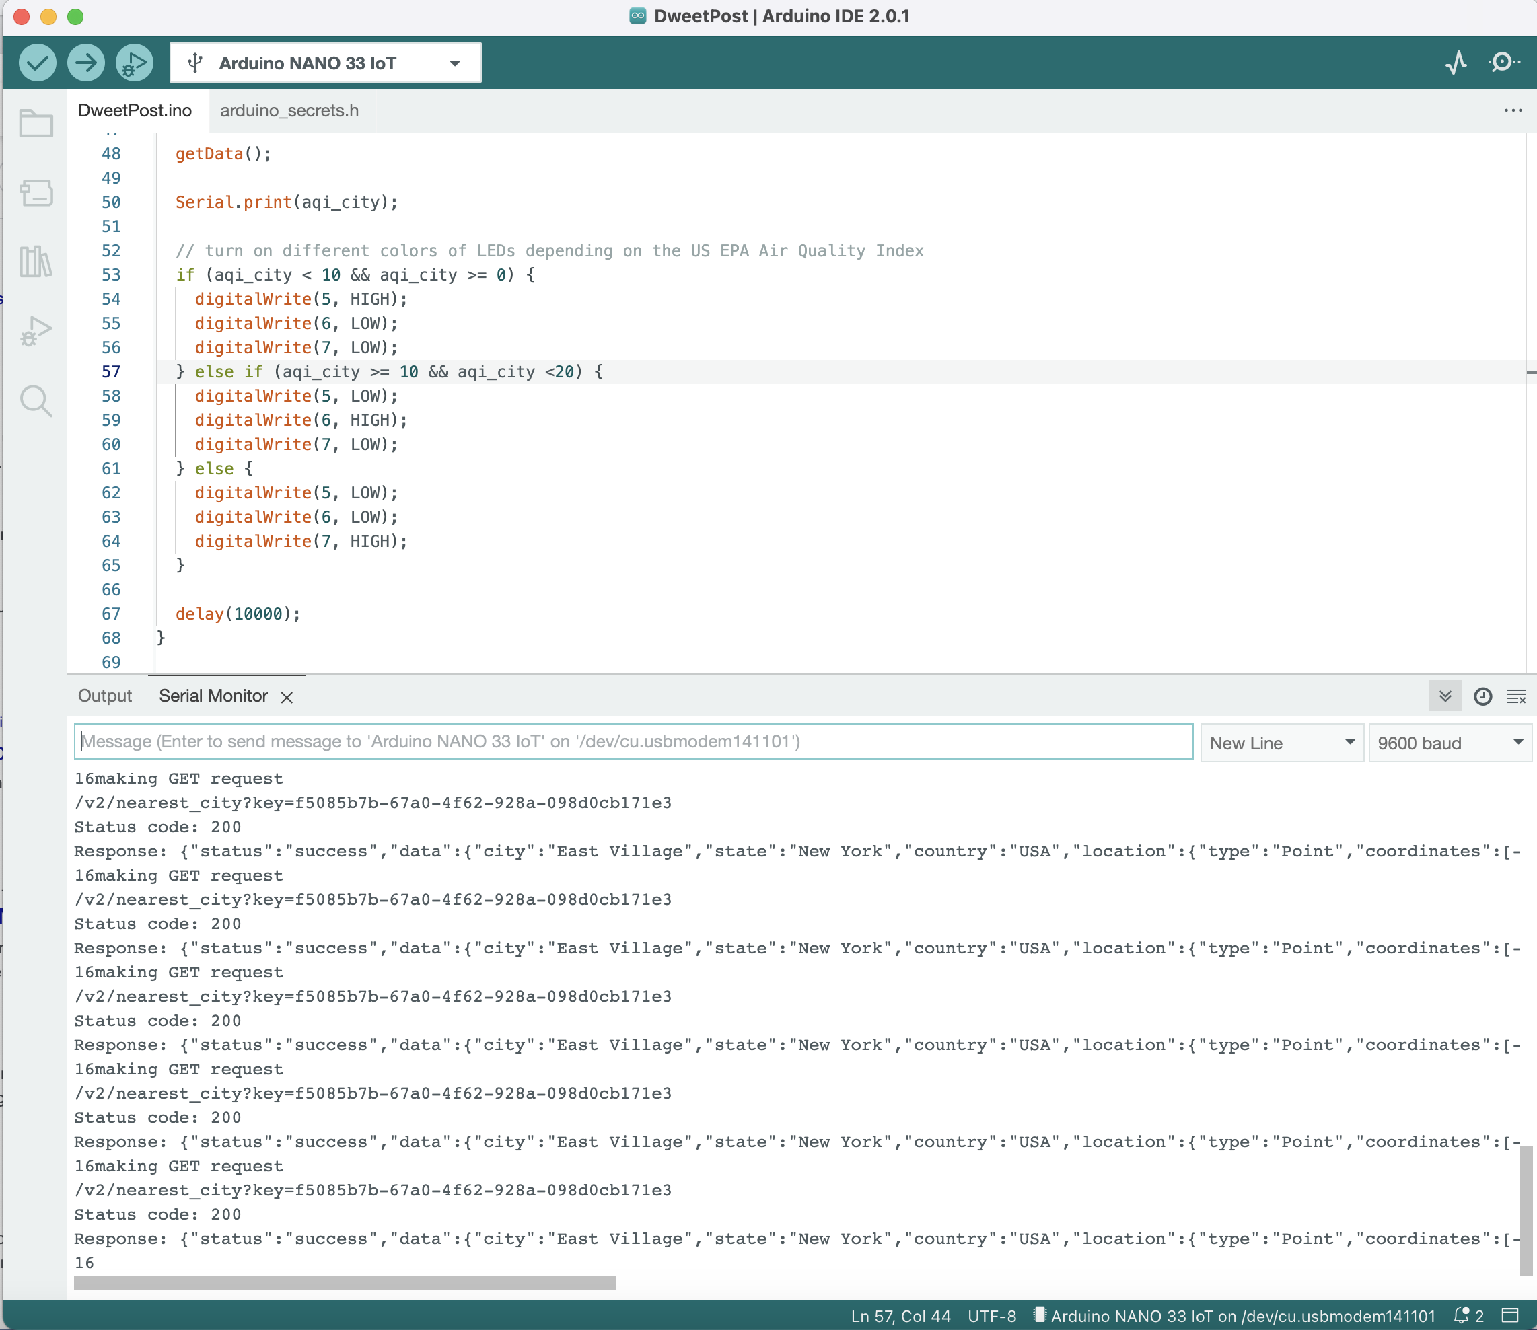The width and height of the screenshot is (1537, 1330).
Task: Click line number 48 in the gutter
Action: [x=110, y=153]
